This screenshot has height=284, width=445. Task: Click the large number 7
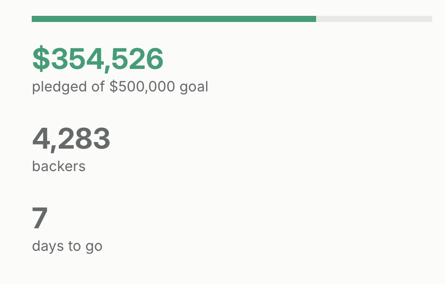40,219
